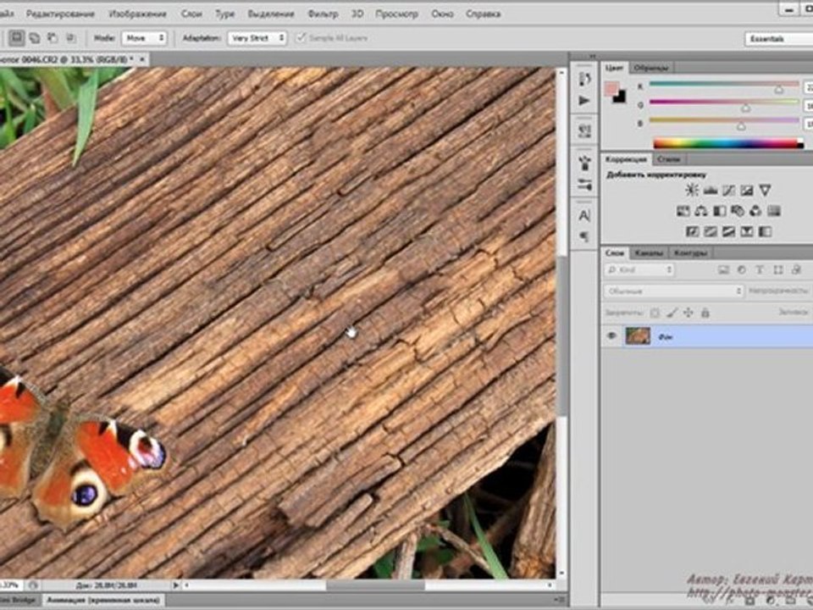Open the Анимация timeline tab at bottom
The image size is (813, 610).
pos(103,600)
